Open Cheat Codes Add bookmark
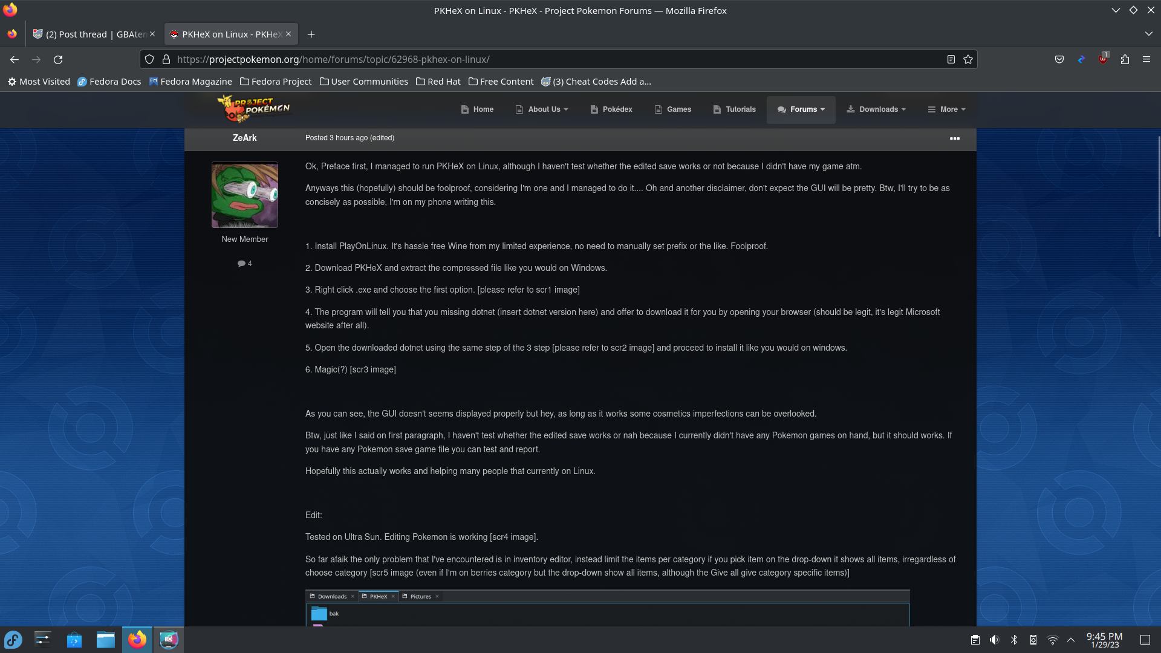The height and width of the screenshot is (653, 1161). pos(596,82)
